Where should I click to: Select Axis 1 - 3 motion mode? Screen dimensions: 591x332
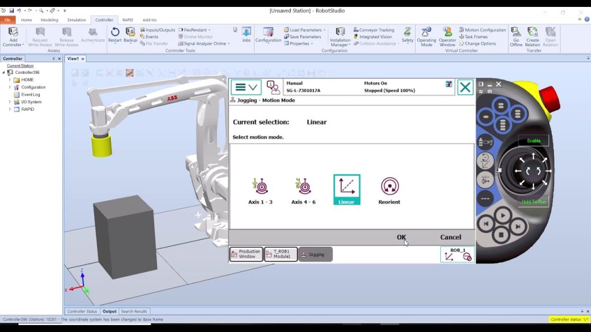tap(260, 190)
